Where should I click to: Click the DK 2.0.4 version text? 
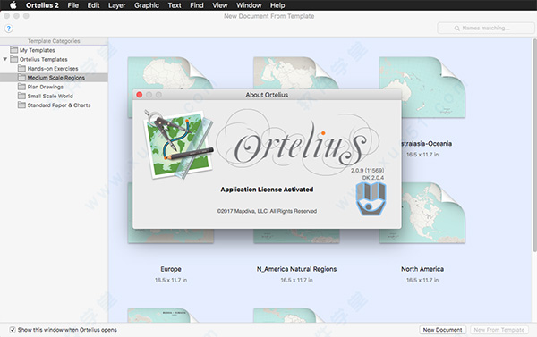point(373,178)
